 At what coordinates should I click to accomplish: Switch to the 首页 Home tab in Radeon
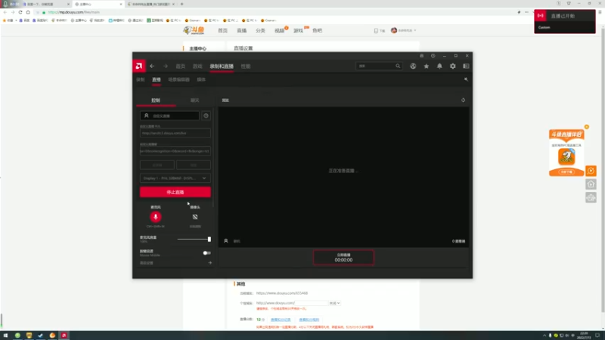pos(181,66)
